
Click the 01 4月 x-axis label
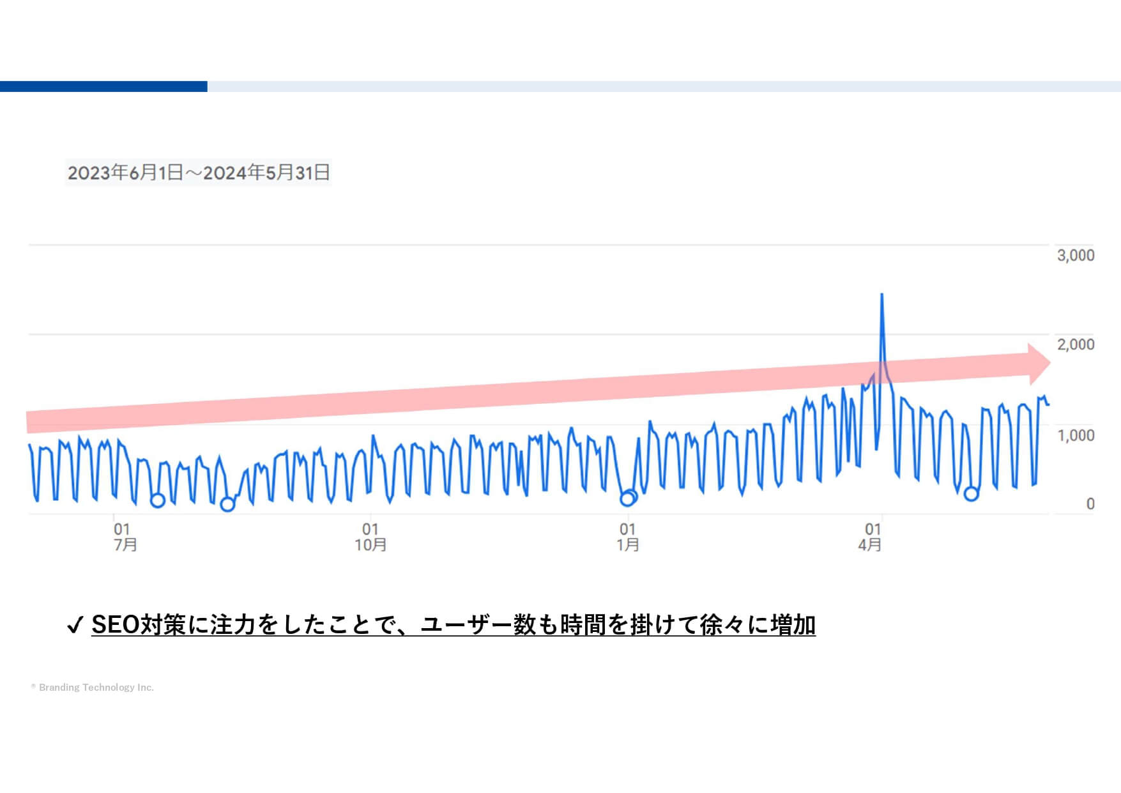click(871, 537)
